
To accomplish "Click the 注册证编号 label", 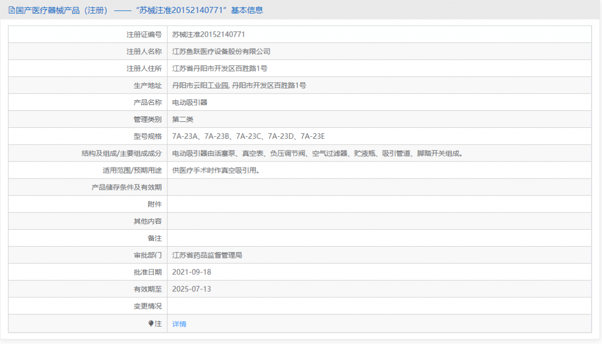I will coord(144,35).
